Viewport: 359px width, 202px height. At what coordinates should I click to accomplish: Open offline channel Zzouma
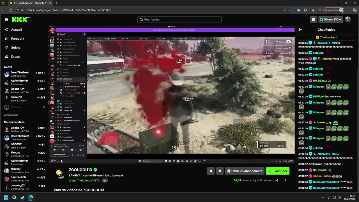25,107
